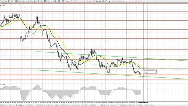Switch chart to line chart mode
The width and height of the screenshot is (188, 106).
[x=35, y=1]
